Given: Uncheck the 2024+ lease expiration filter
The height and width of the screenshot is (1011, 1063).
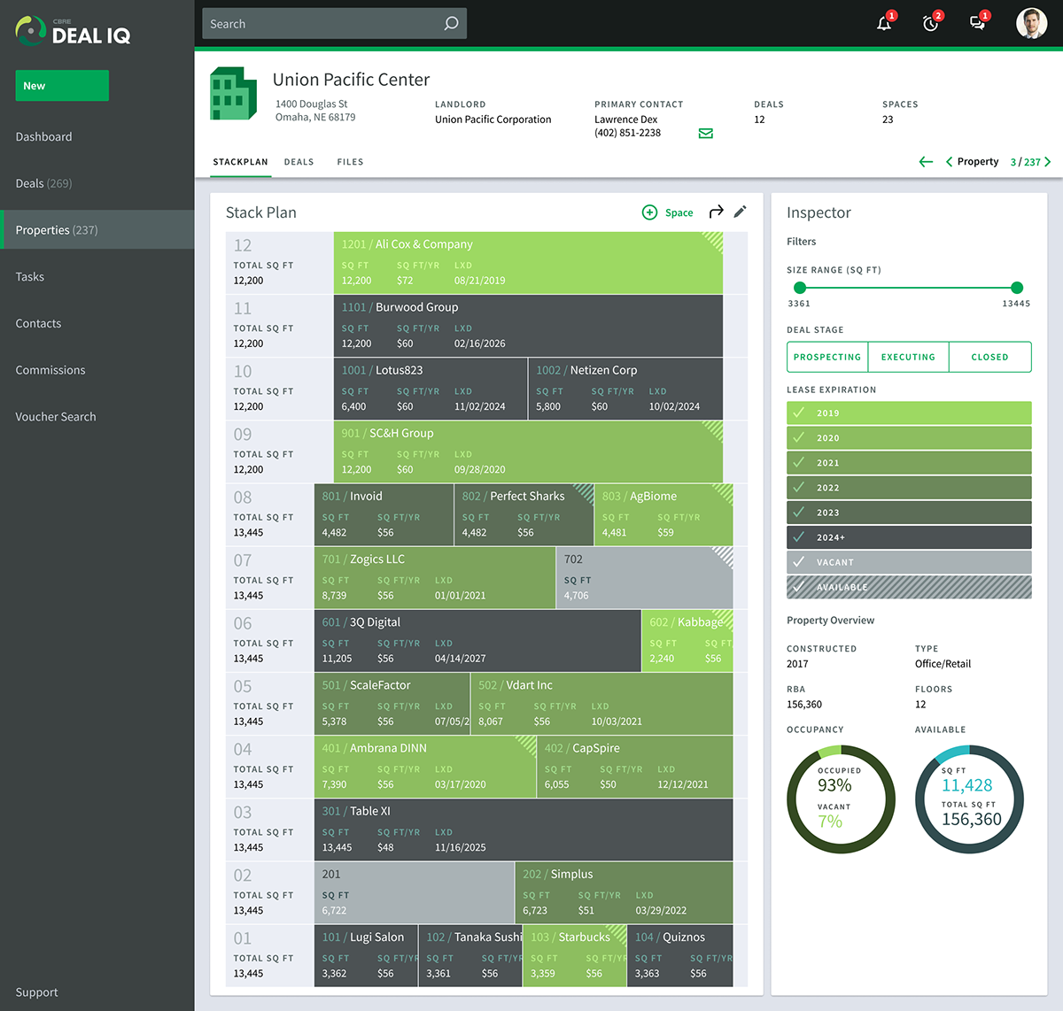Looking at the screenshot, I should [909, 536].
